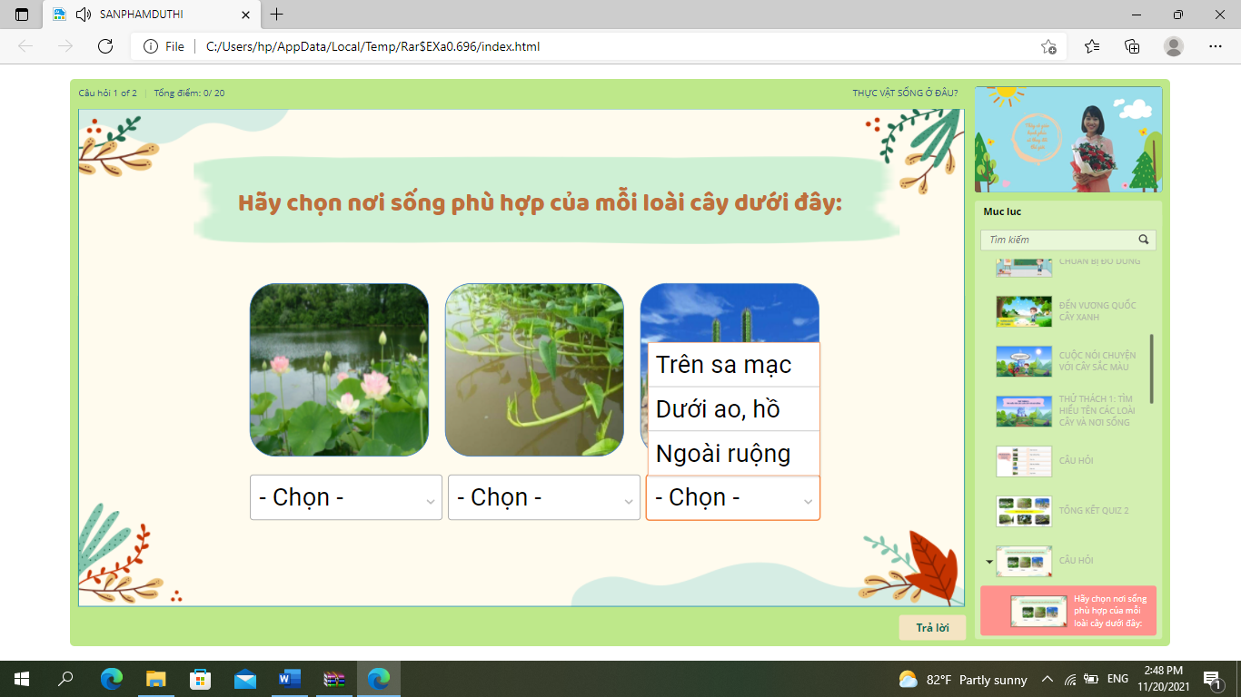Open a new browser tab

tap(277, 15)
